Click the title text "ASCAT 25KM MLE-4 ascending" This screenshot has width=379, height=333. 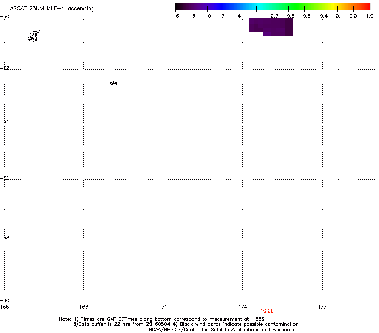[52, 9]
